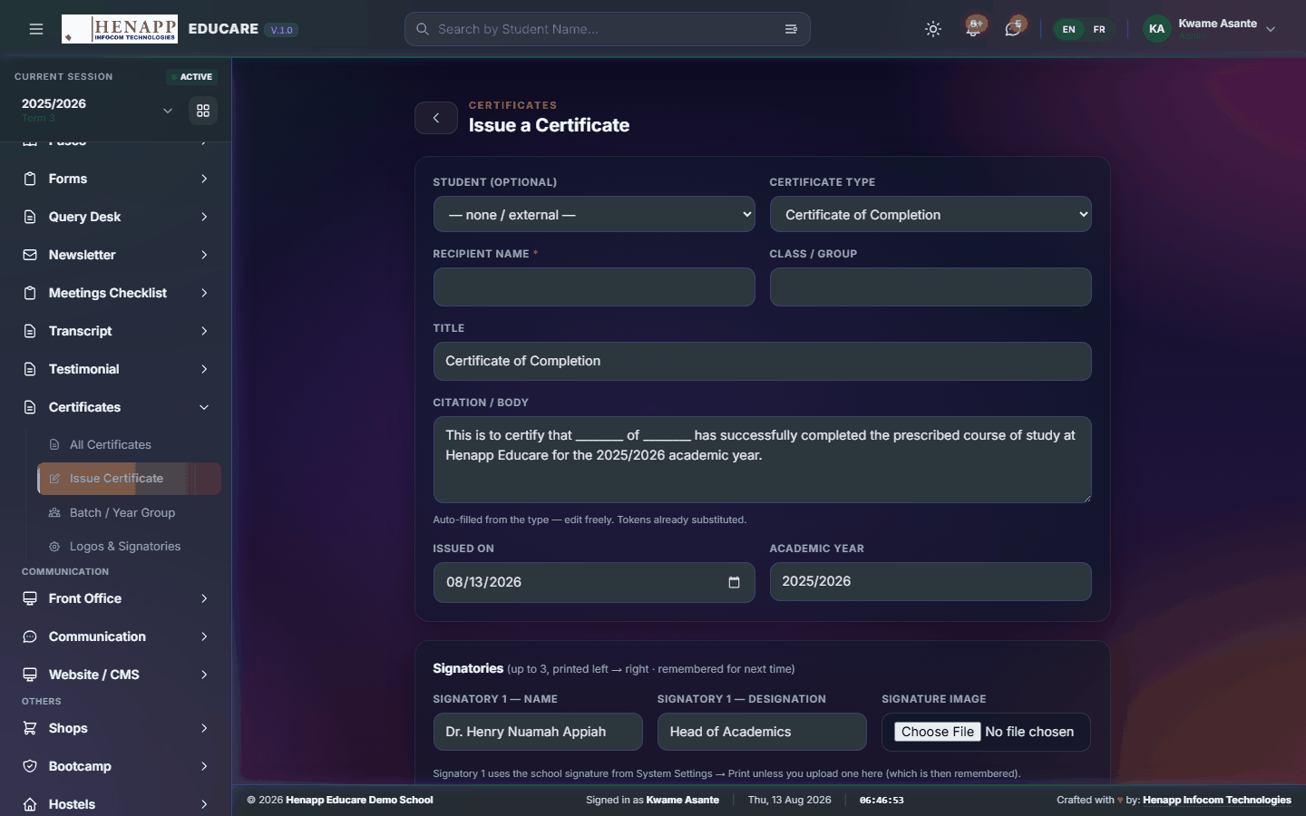The image size is (1306, 816).
Task: Open the search filter options icon
Action: click(791, 29)
